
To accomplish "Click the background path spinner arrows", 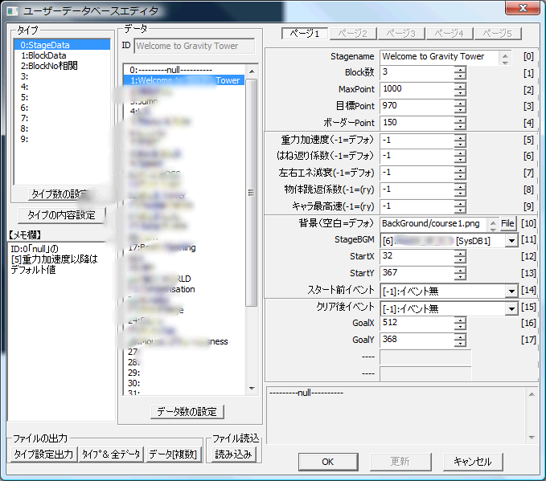I will pyautogui.click(x=493, y=225).
